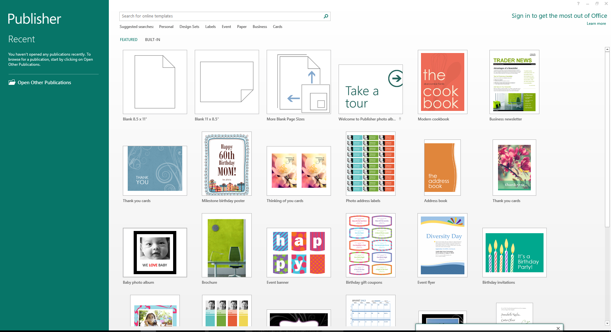Viewport: 611px width, 332px height.
Task: Switch to the BUILT-IN tab
Action: (152, 40)
